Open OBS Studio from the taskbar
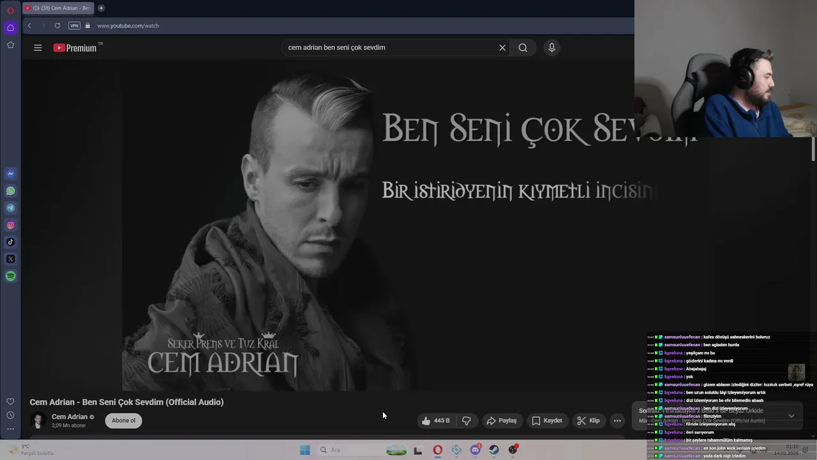Viewport: 817px width, 460px height. tap(513, 450)
